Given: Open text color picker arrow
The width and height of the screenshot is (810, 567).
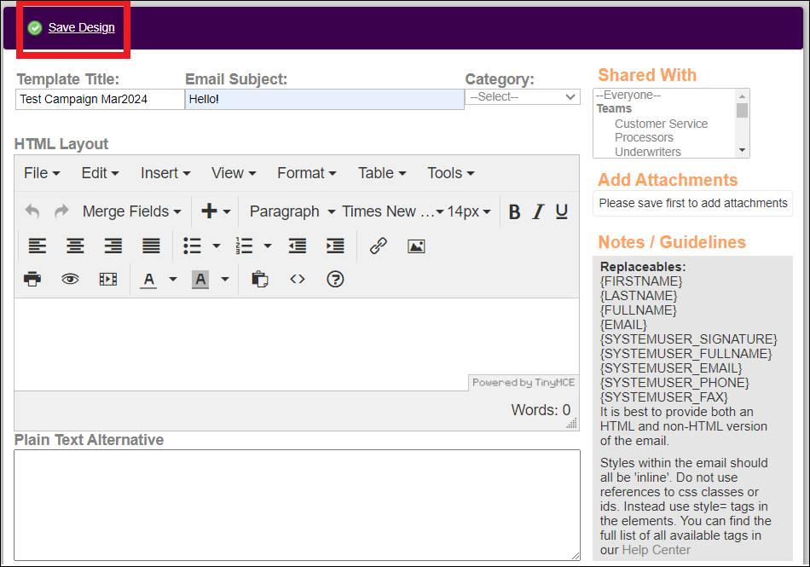Looking at the screenshot, I should [173, 280].
